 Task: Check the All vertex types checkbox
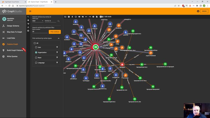[x=35, y=43]
